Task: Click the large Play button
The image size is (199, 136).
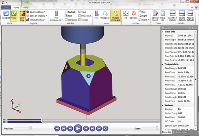Action: (x=78, y=128)
